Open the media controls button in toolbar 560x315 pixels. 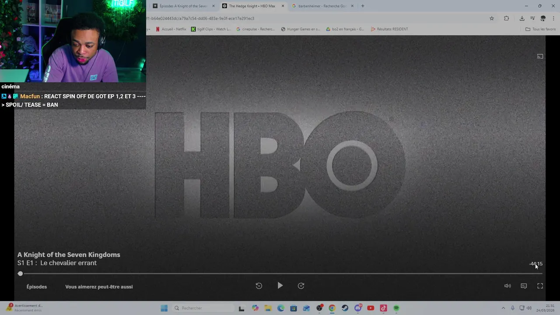(532, 18)
